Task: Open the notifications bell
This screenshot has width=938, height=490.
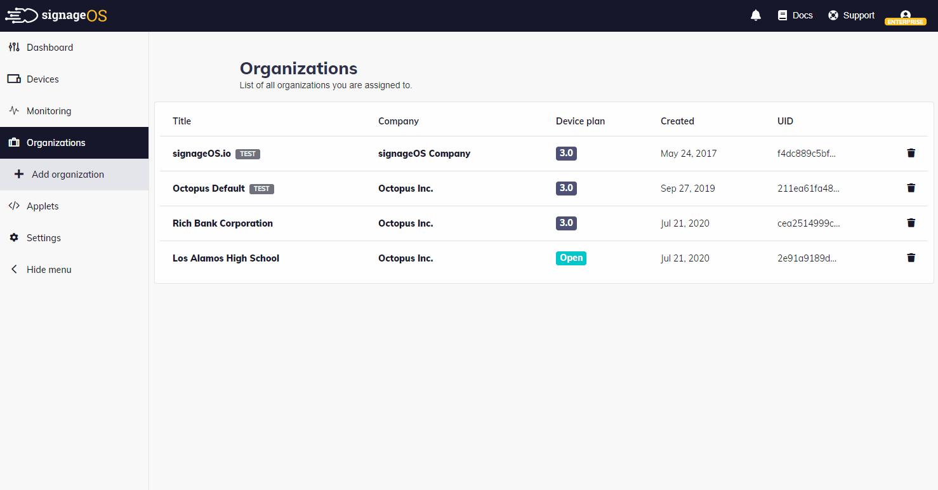Action: (755, 15)
